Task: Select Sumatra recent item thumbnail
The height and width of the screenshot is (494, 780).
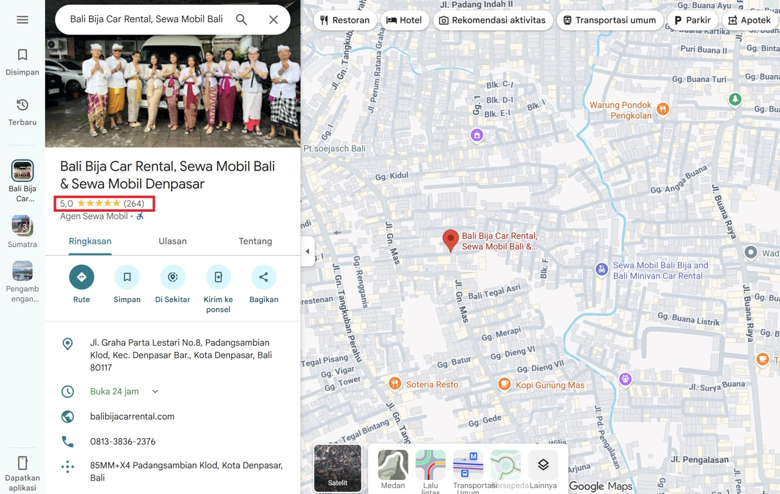Action: [22, 225]
